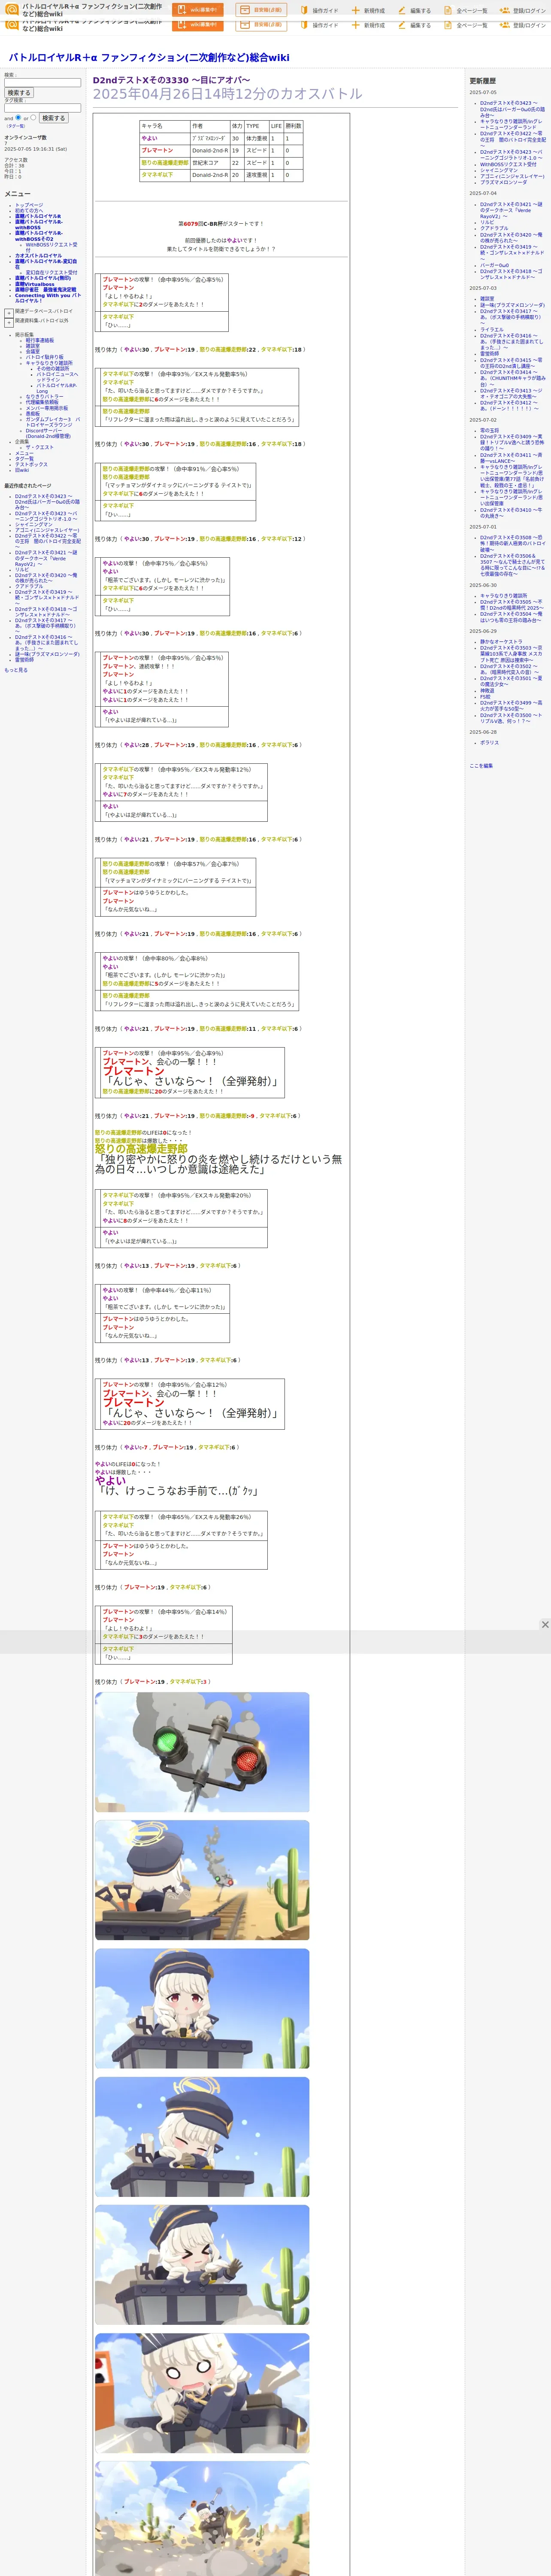The image size is (551, 2576).
Task: Open 会議室 board link
Action: tap(33, 351)
